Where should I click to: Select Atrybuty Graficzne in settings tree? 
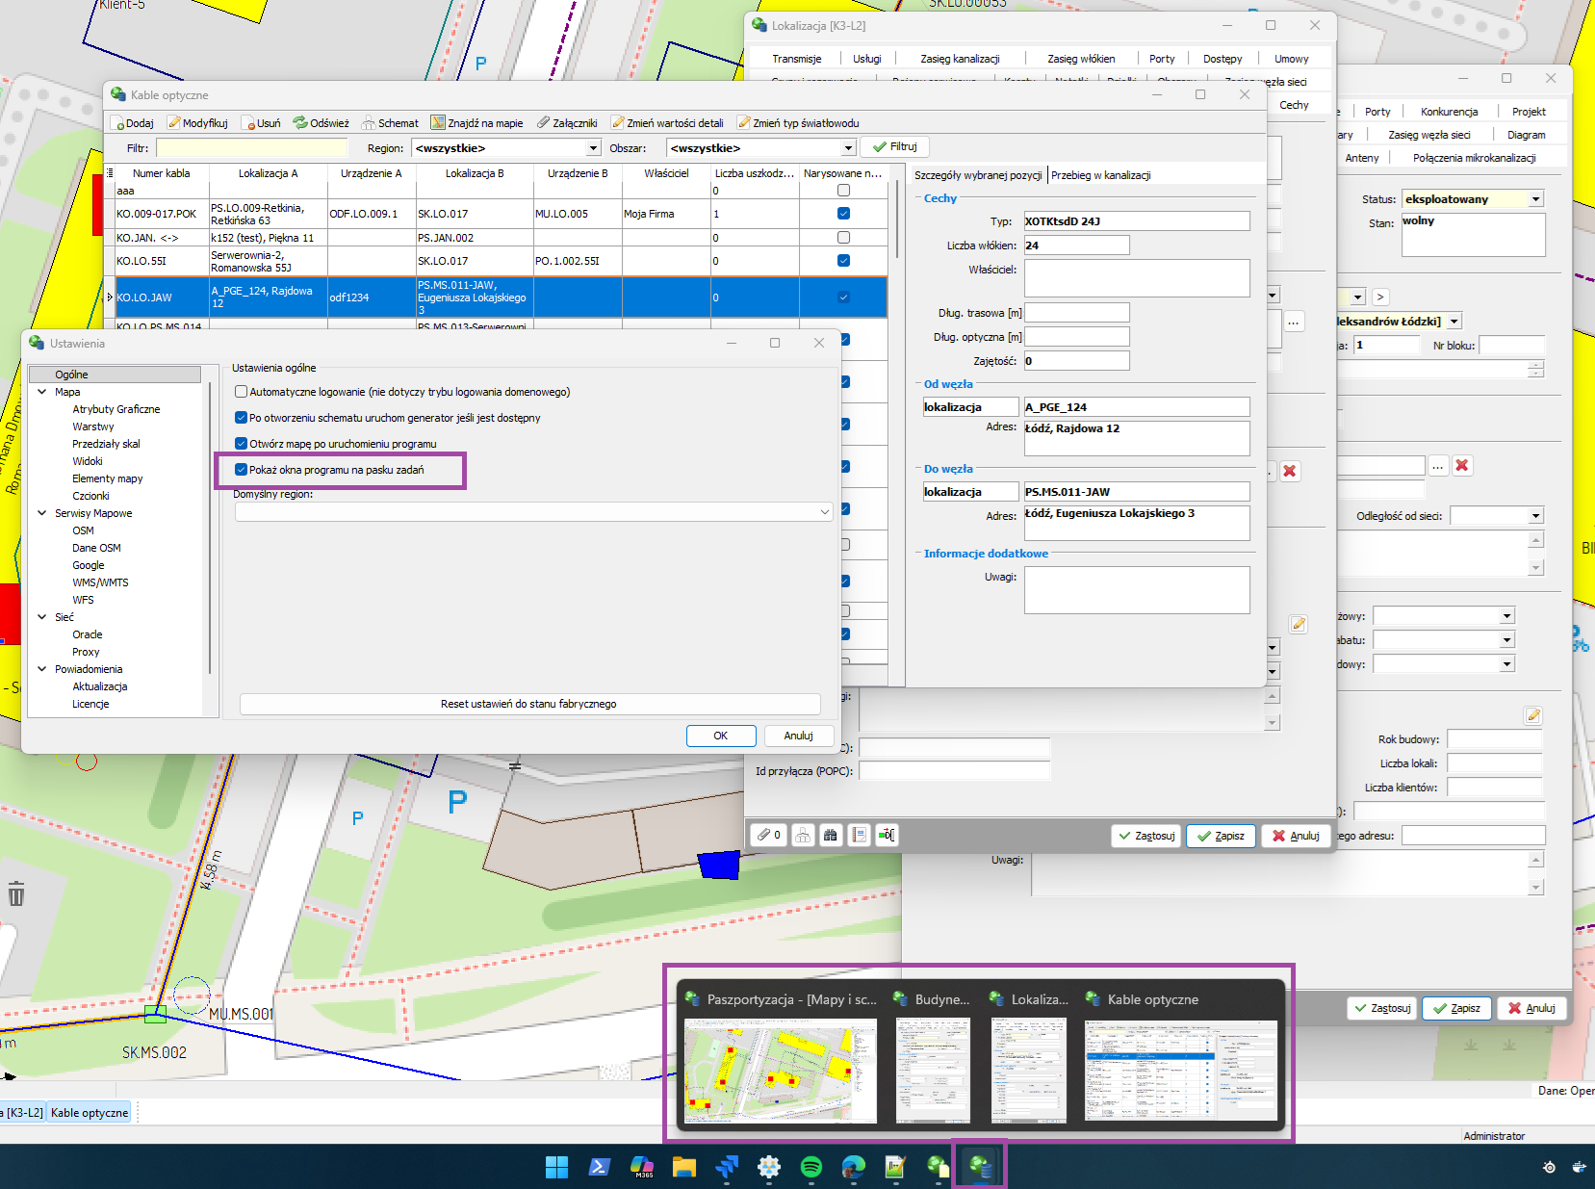[x=116, y=409]
